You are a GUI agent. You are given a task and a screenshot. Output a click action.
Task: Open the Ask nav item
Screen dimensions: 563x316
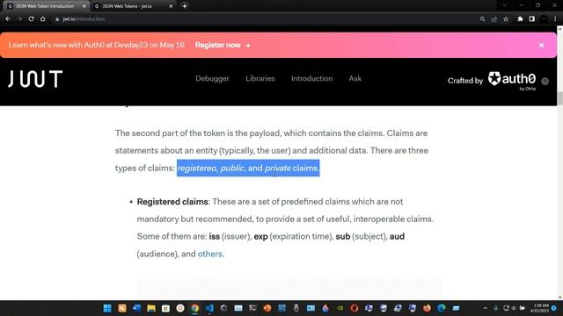[x=355, y=78]
